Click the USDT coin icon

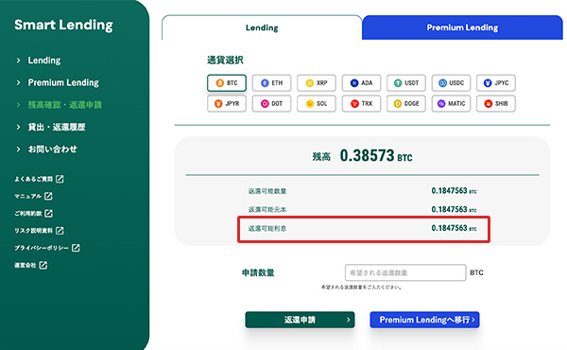[x=398, y=83]
